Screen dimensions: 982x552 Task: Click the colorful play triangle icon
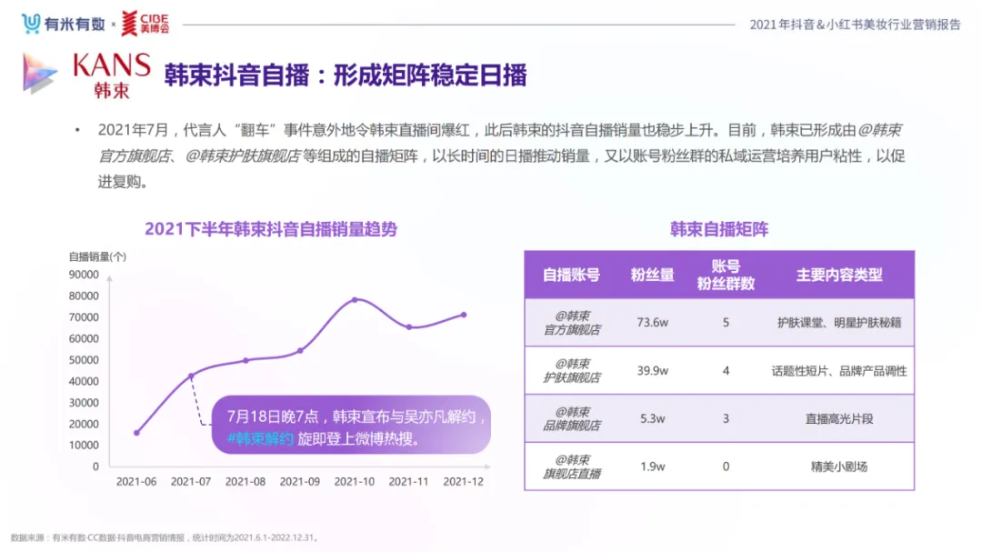point(39,74)
